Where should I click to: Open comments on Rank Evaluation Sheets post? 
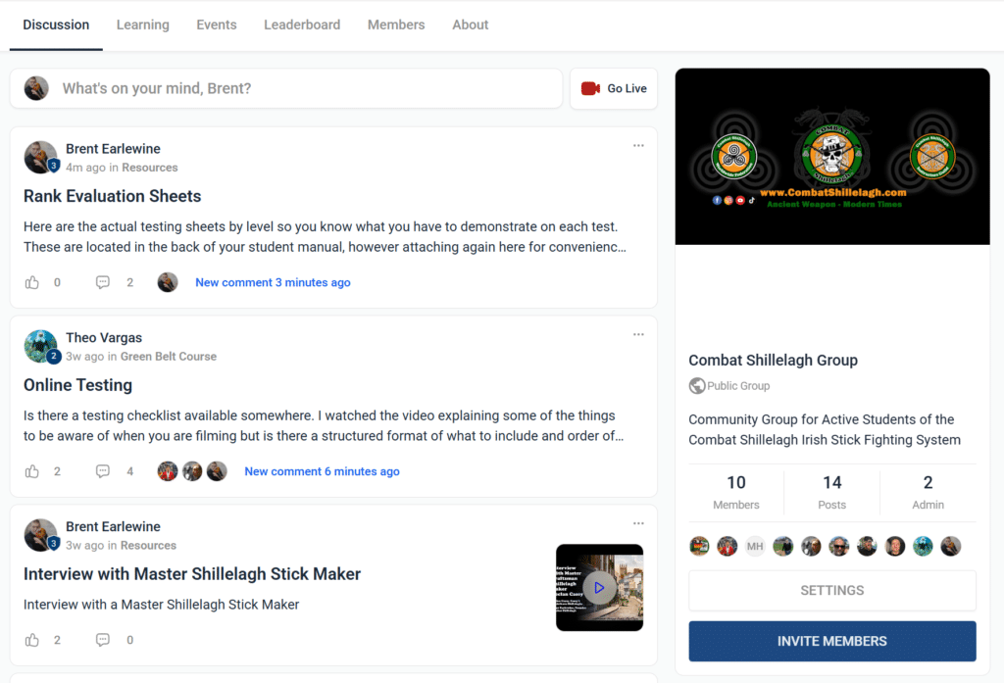(x=103, y=282)
